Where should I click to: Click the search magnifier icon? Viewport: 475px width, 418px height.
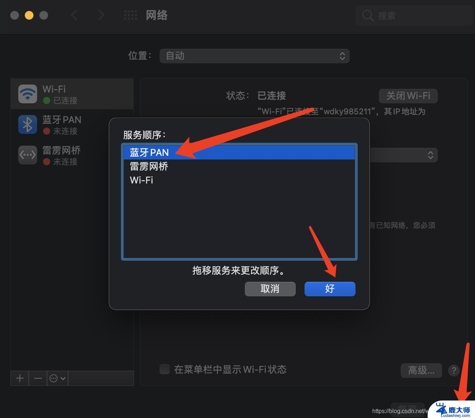[x=368, y=16]
